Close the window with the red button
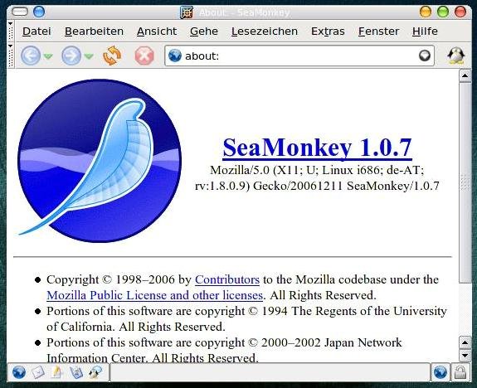The width and height of the screenshot is (477, 388). point(460,12)
